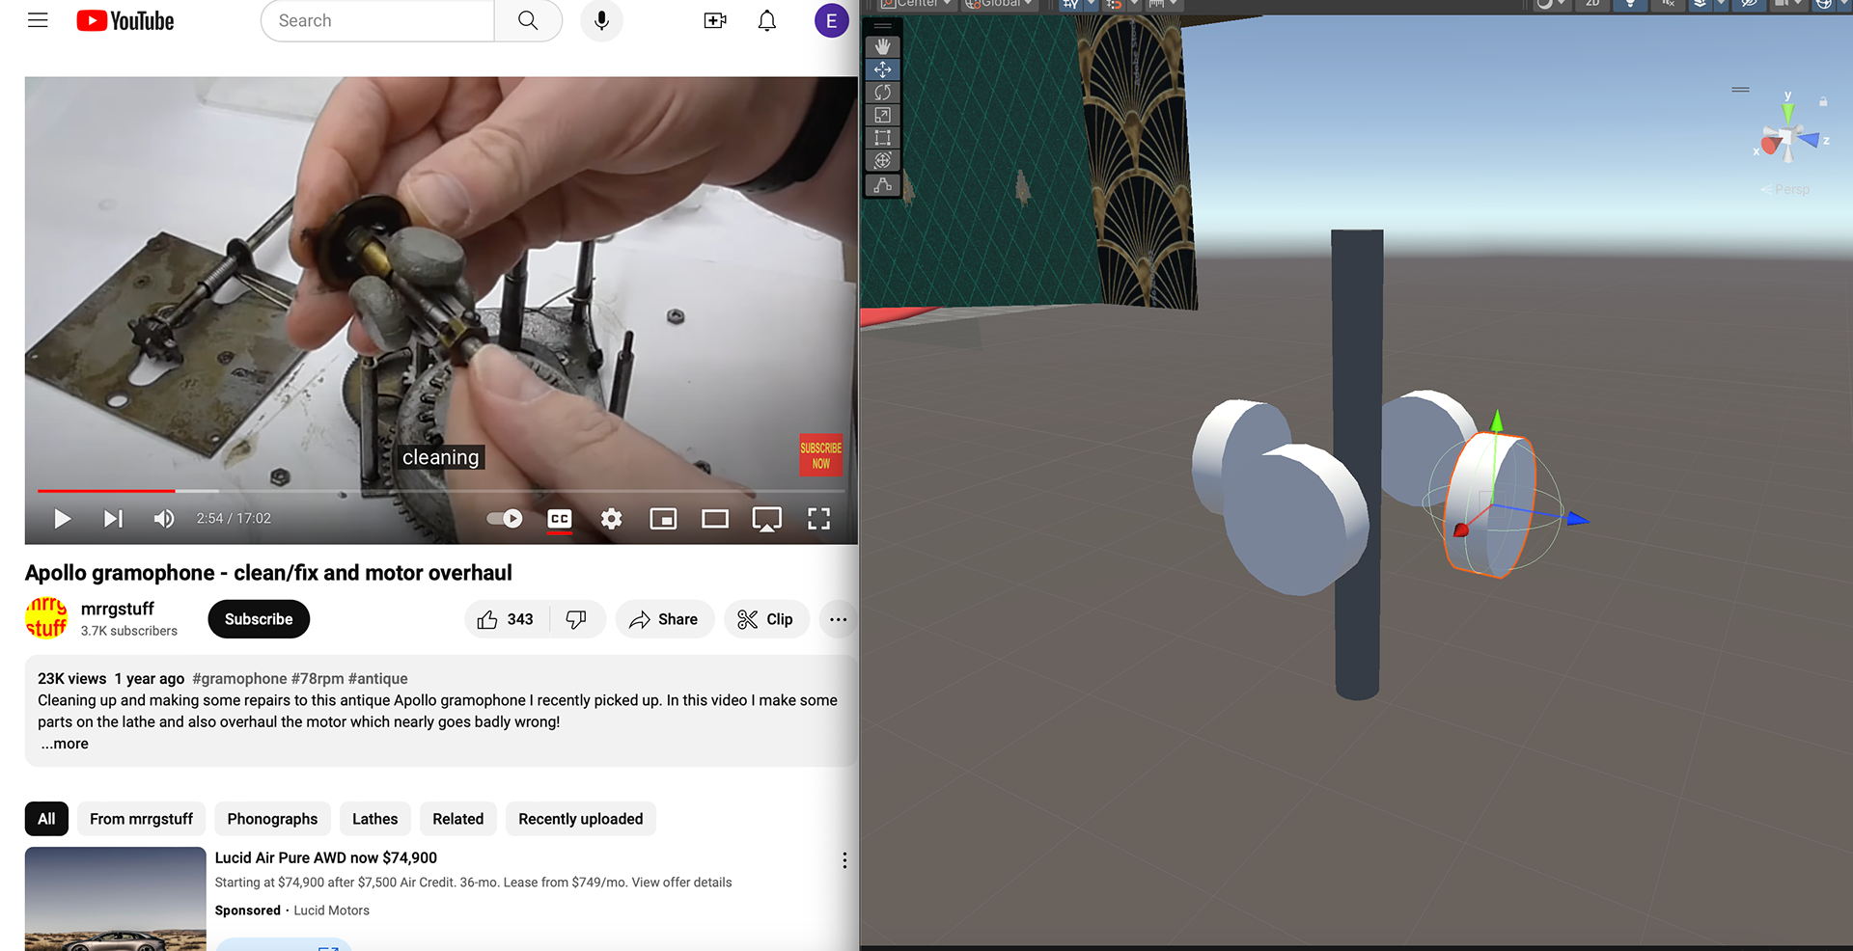The height and width of the screenshot is (951, 1853).
Task: Open the YouTube guide hamburger menu
Action: (38, 20)
